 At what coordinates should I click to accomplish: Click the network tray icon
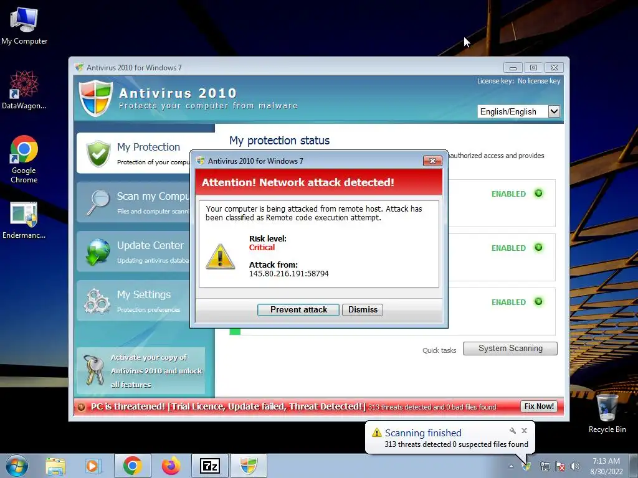coord(545,466)
